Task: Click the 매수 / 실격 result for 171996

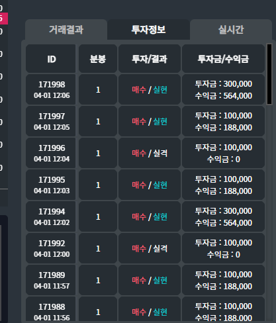Action: click(150, 153)
